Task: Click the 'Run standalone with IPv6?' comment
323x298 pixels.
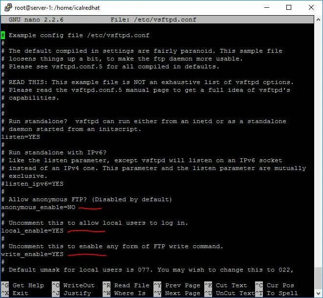Action: click(x=54, y=152)
